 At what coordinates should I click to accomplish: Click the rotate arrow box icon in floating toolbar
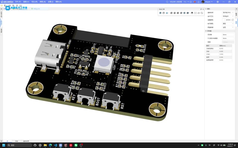tap(198, 13)
